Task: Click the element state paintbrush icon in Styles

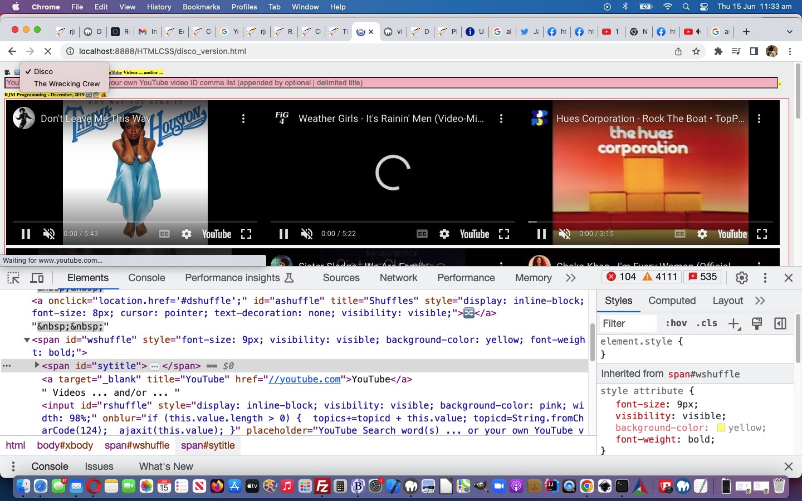Action: (x=757, y=323)
